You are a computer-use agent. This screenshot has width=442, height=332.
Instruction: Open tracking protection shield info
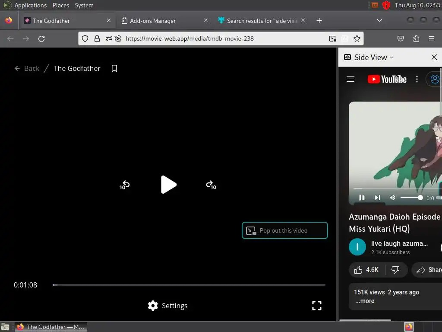(85, 38)
